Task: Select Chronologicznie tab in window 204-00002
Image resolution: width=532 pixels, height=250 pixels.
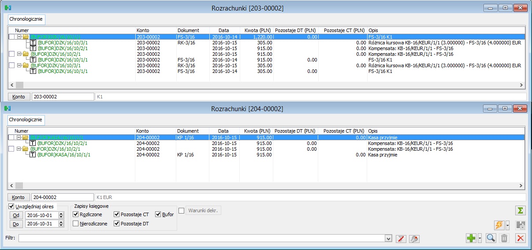Action: coord(26,120)
